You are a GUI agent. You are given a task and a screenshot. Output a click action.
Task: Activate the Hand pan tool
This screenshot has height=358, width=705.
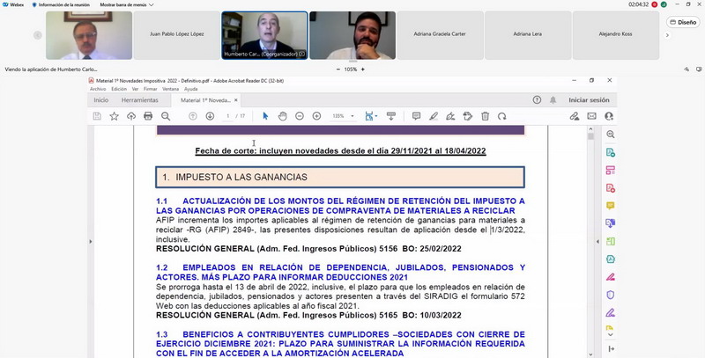282,116
